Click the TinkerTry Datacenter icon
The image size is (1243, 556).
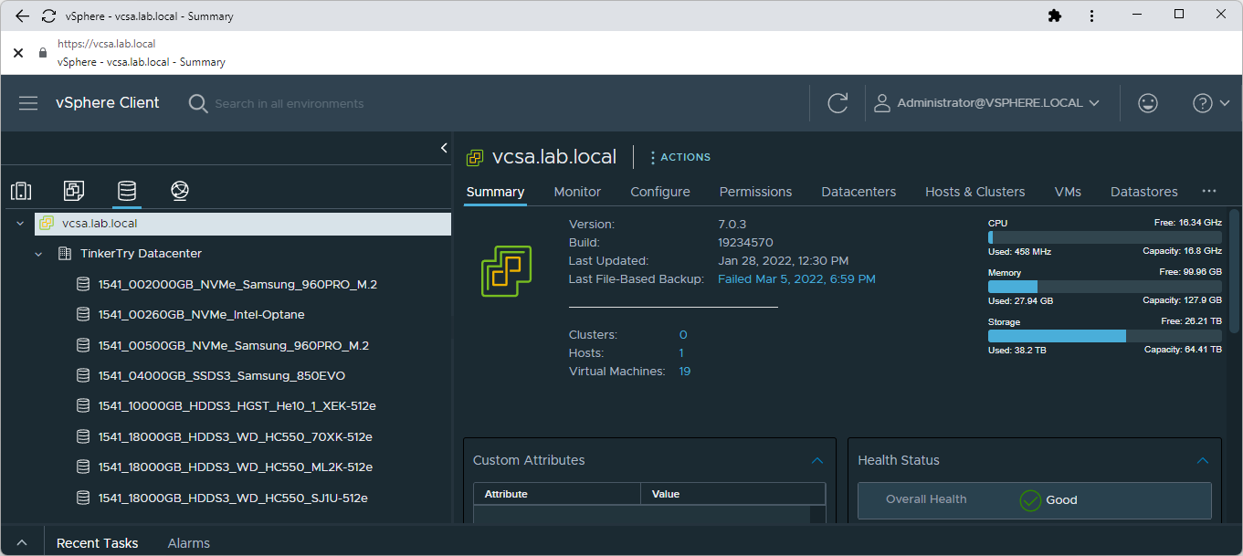(65, 254)
